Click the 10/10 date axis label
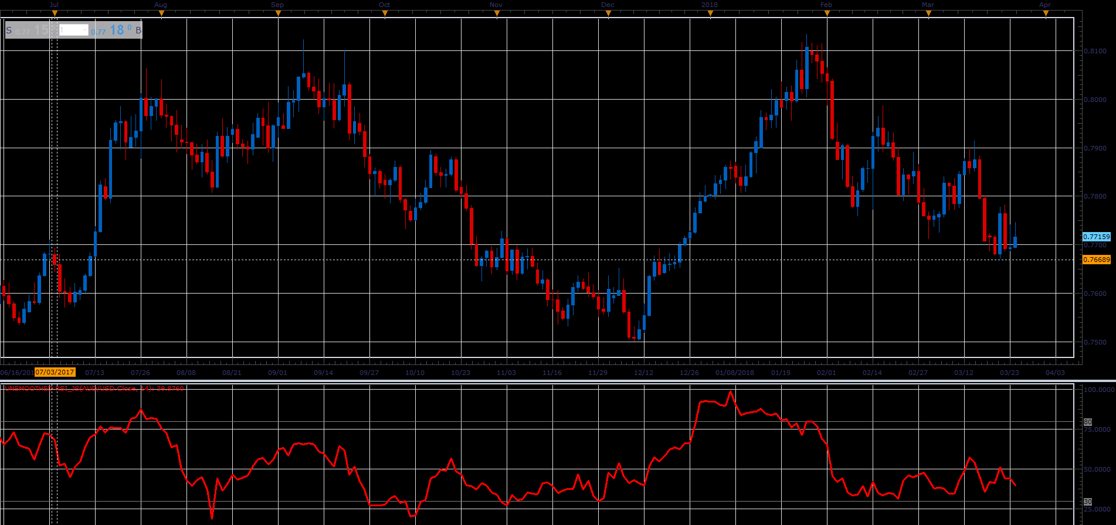Viewport: 1116px width, 525px height. tap(415, 373)
